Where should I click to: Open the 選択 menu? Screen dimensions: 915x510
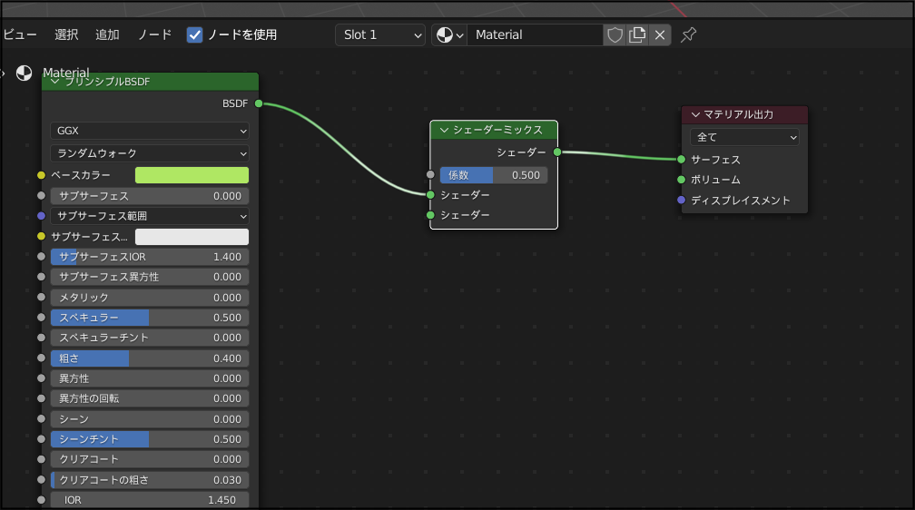pos(66,35)
